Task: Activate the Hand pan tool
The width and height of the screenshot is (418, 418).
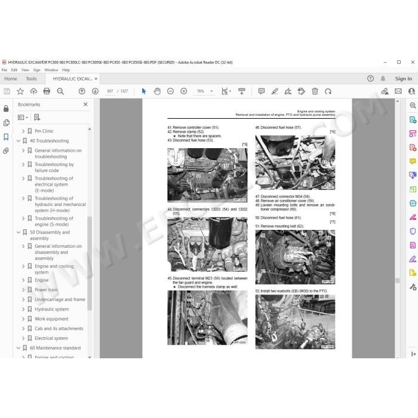Action: click(157, 91)
